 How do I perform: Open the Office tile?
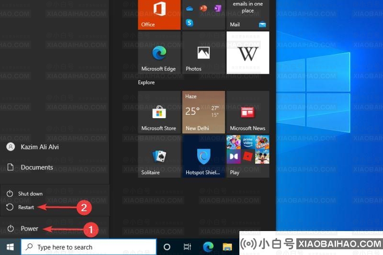(x=159, y=15)
